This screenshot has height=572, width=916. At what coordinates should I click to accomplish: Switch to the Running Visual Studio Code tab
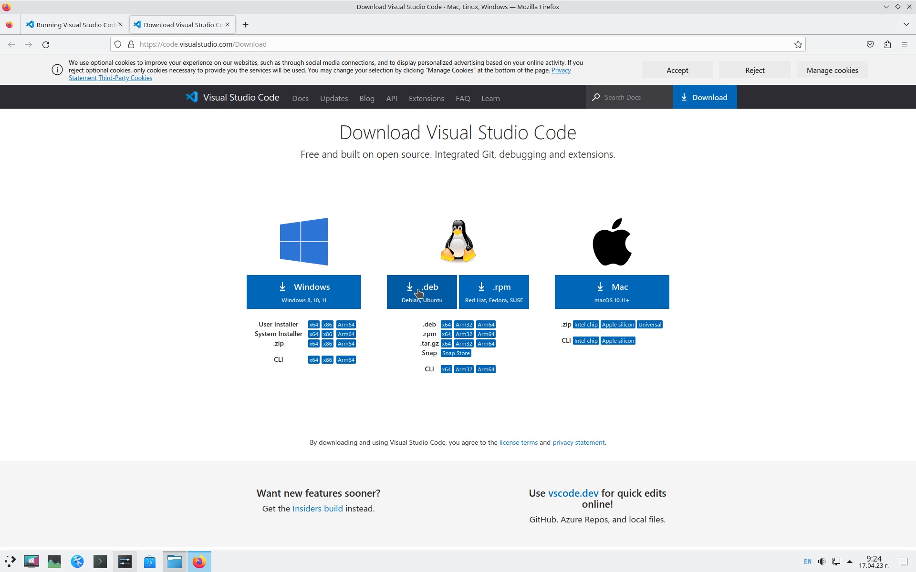coord(72,25)
